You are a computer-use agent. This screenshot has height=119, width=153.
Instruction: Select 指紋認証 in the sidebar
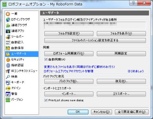tap(22, 65)
